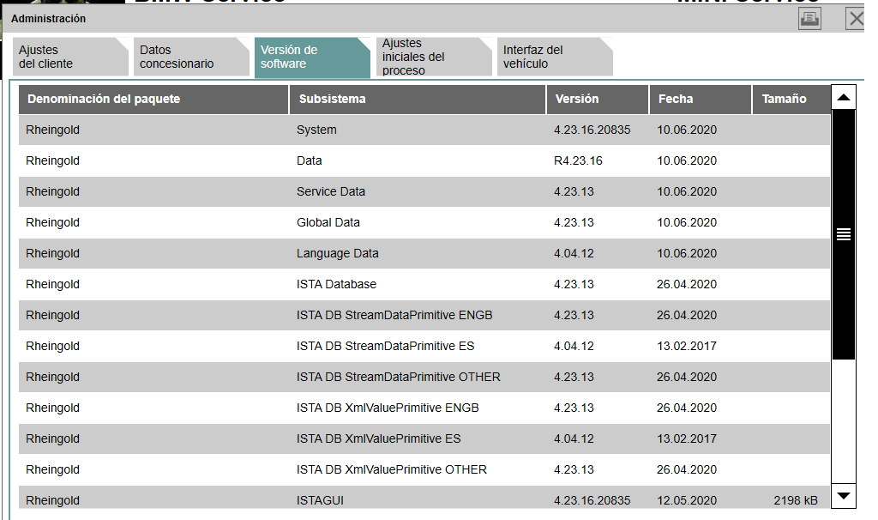
Task: Open Ajustes iniciales del proceso tab
Action: click(434, 57)
